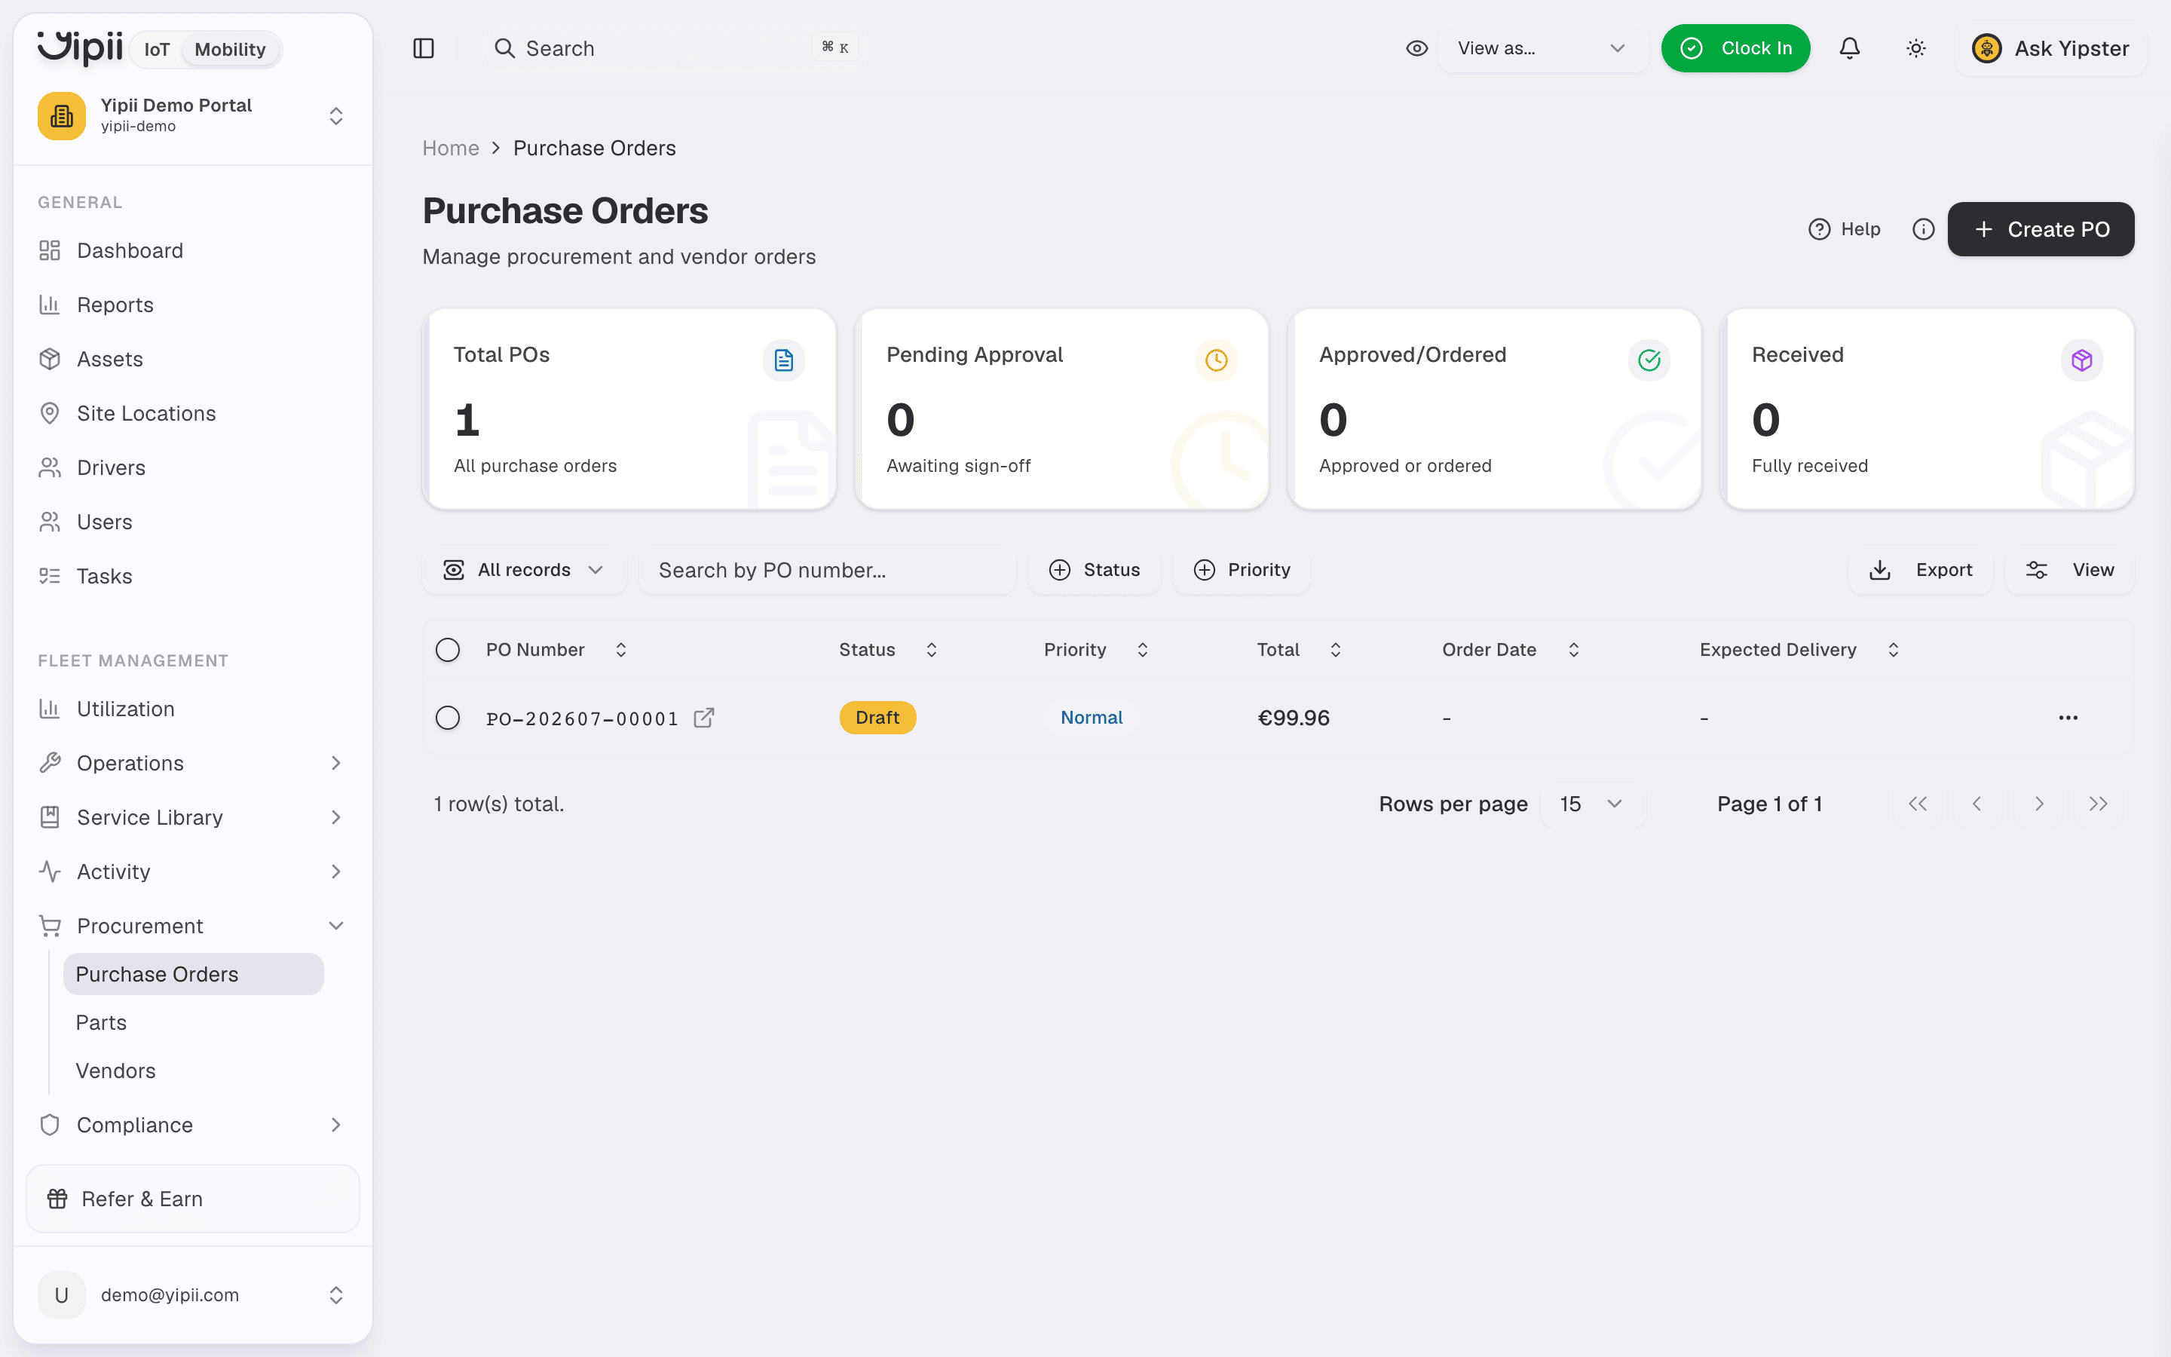Screen dimensions: 2171x1357
Task: Click the Total POs document icon
Action: point(783,360)
